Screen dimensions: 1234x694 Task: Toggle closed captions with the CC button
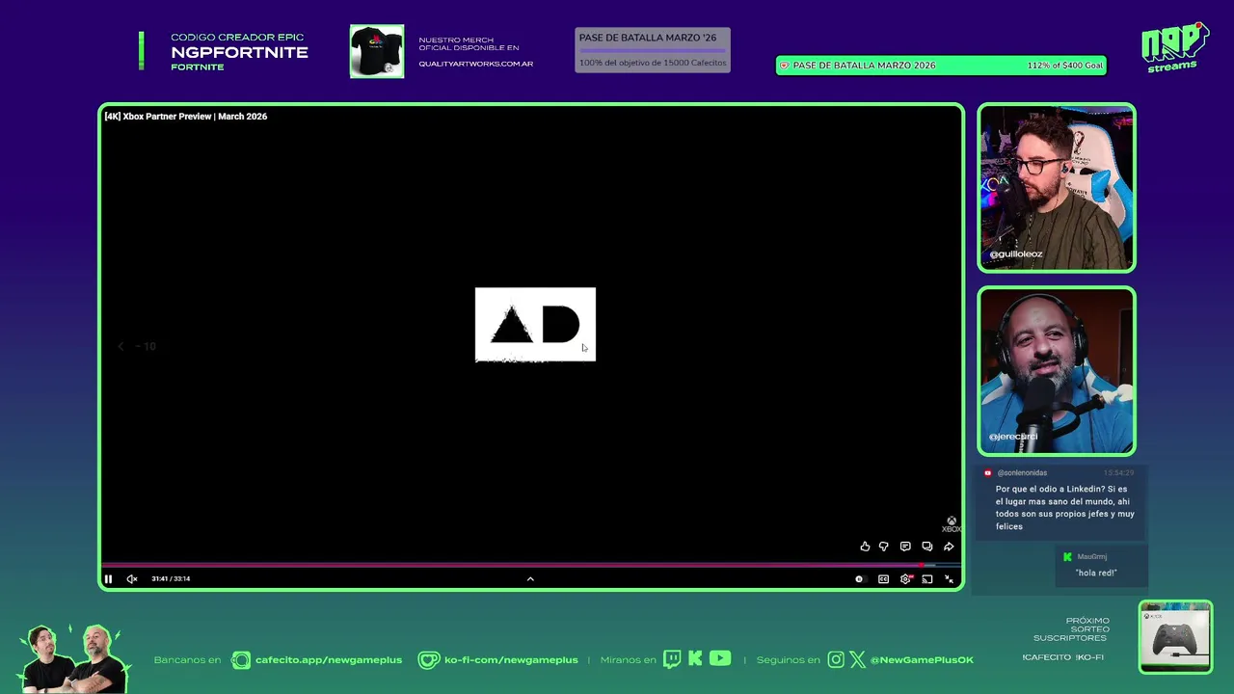point(883,579)
